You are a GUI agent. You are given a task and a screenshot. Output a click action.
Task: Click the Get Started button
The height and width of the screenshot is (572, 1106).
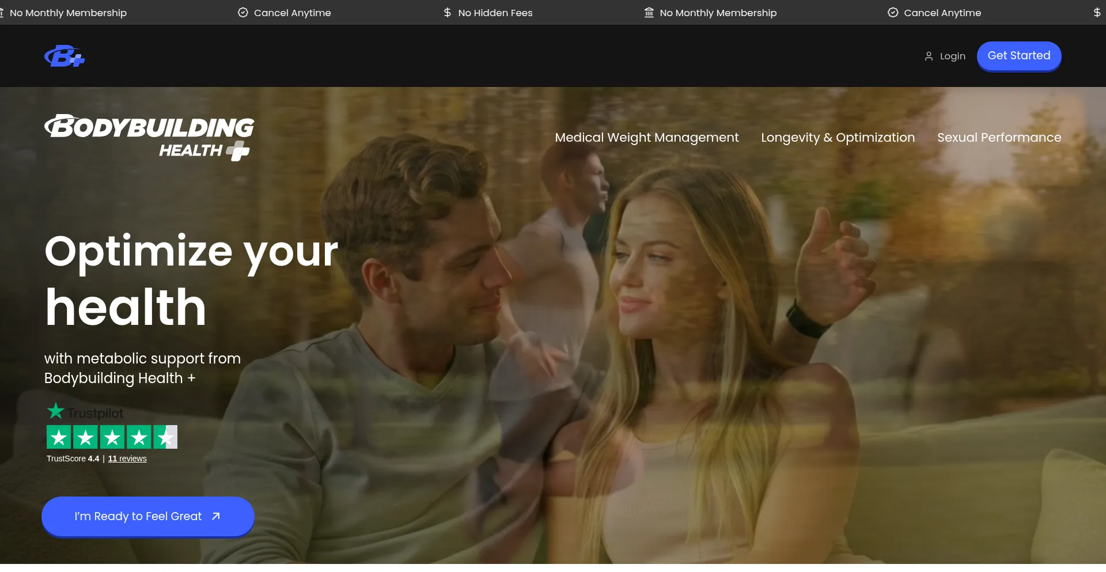pos(1019,56)
